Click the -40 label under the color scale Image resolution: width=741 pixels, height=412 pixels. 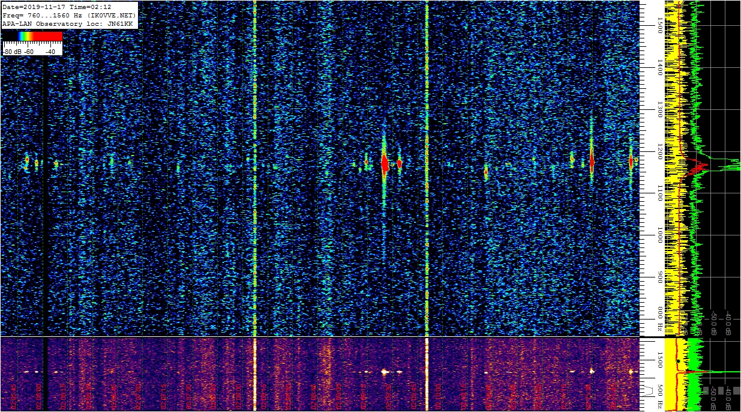[x=50, y=52]
